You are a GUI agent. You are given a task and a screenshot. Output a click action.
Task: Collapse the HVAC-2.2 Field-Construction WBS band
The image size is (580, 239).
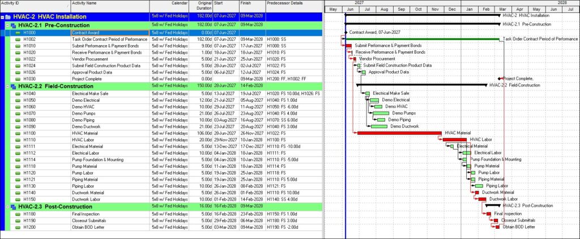tap(8, 86)
